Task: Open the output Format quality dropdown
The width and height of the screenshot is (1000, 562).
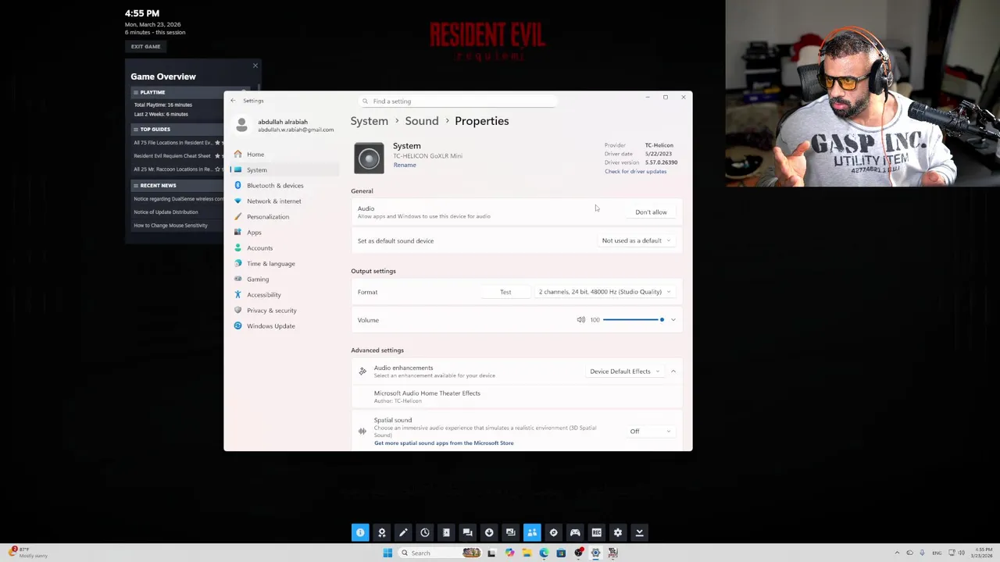Action: [x=605, y=292]
